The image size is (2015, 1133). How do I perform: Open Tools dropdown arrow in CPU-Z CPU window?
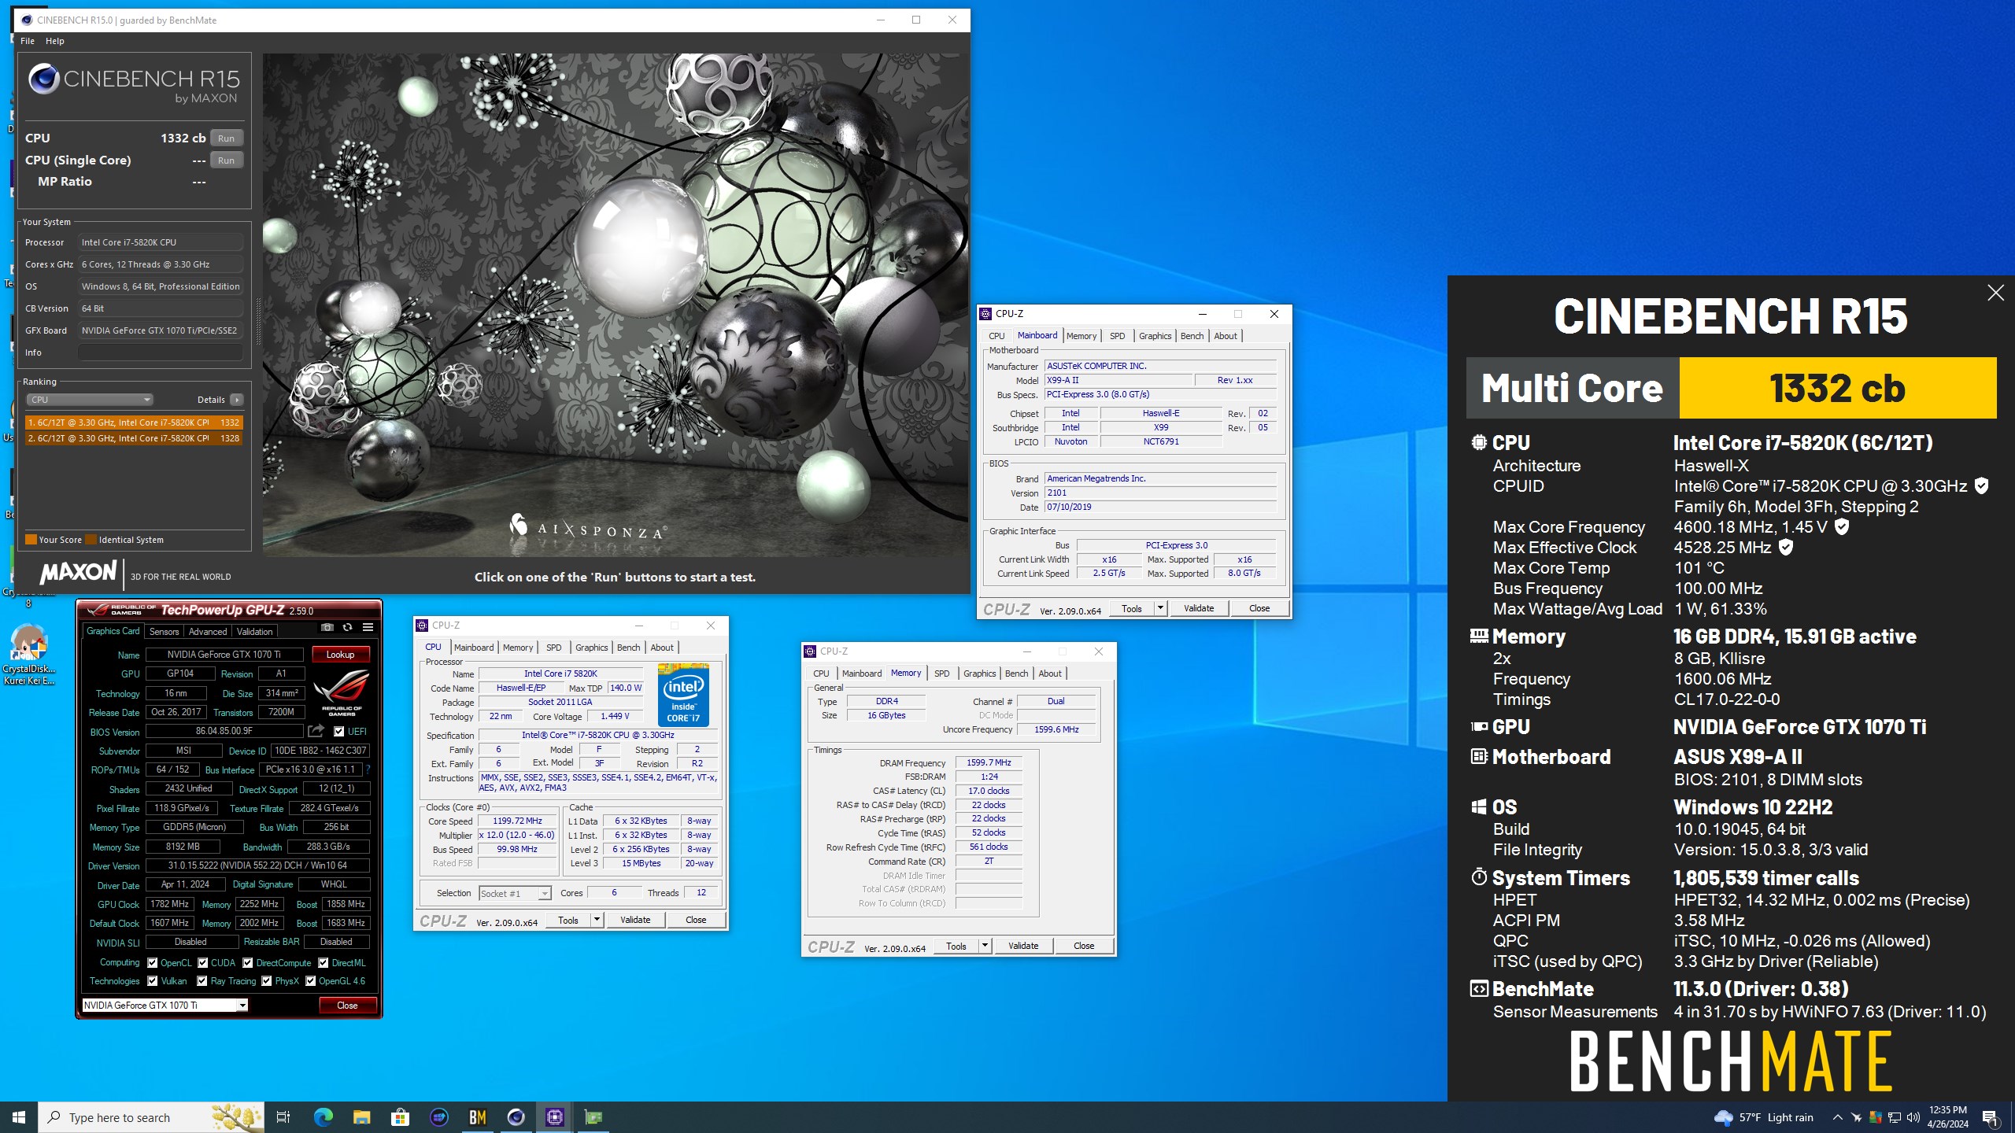pyautogui.click(x=597, y=920)
